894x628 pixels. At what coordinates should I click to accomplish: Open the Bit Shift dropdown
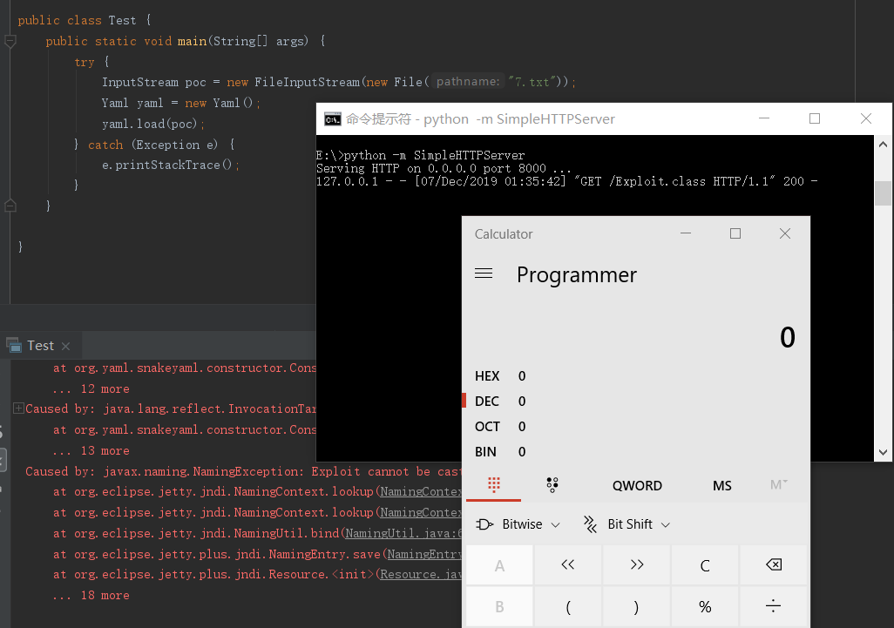627,524
